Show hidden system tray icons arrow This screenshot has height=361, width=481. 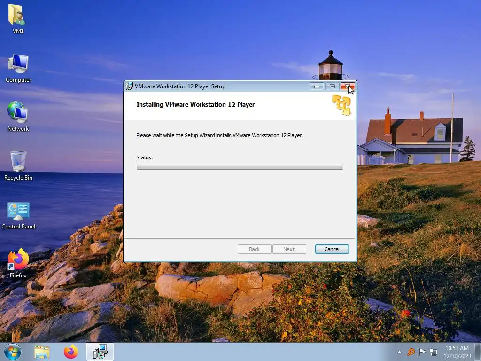tap(399, 352)
